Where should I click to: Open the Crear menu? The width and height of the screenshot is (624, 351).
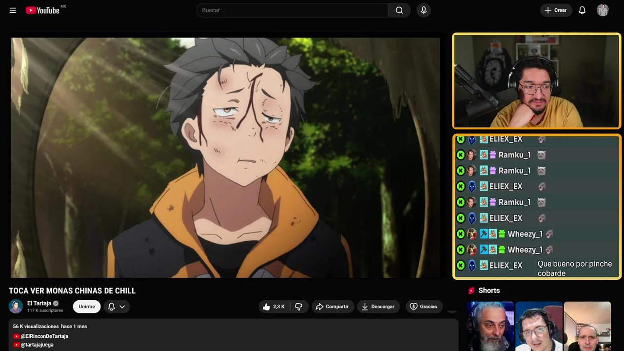tap(556, 10)
